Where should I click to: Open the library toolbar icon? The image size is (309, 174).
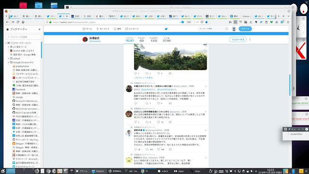[230, 22]
